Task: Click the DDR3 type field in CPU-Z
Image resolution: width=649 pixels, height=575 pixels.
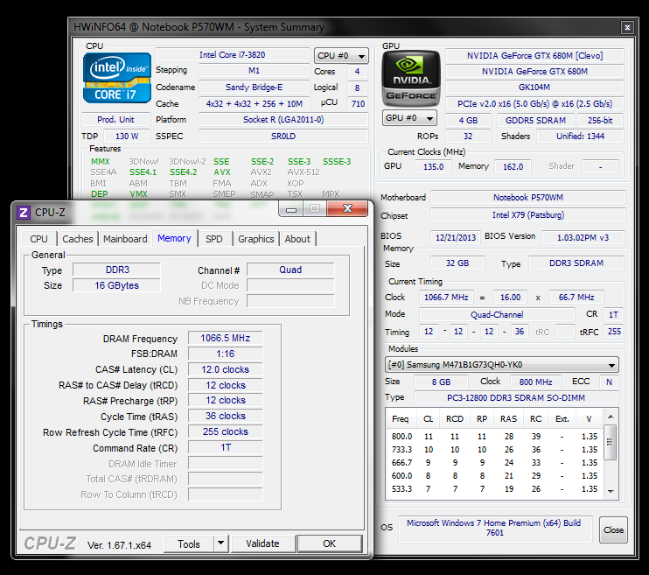Action: (x=117, y=270)
